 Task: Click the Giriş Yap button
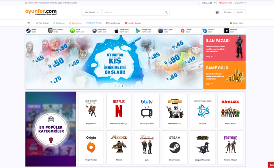(227, 12)
